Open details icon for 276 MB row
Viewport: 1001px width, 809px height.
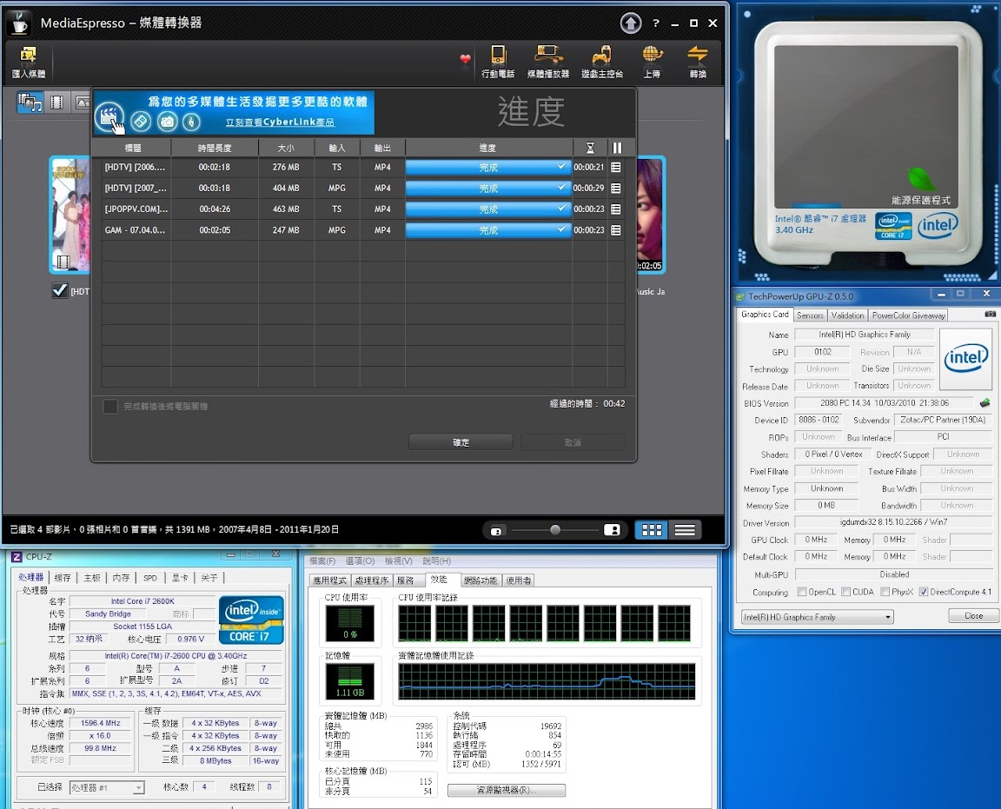pos(616,168)
